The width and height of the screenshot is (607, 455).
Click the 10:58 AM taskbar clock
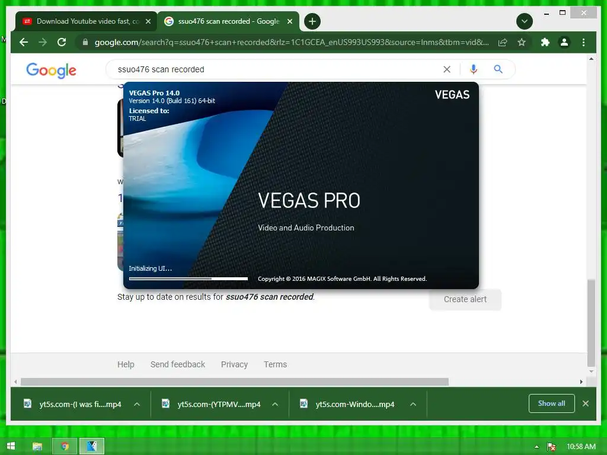tap(581, 447)
